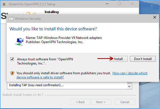Viewport: 160px width, 109px height.
Task: Click the 'Publisher: OpenVPN Technologies, Inc.' text
Action: [x=55, y=42]
